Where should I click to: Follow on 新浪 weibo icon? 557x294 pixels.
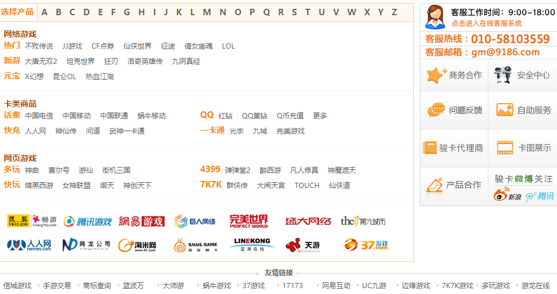point(507,194)
